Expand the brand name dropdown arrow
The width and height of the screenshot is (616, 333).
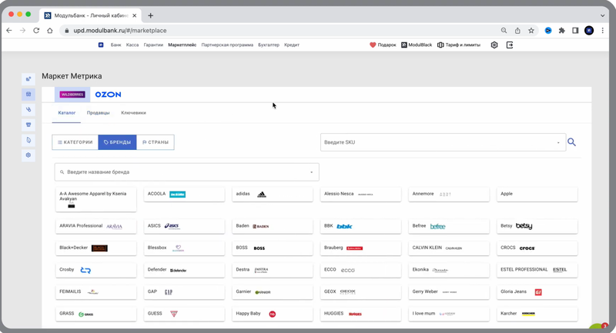point(312,172)
